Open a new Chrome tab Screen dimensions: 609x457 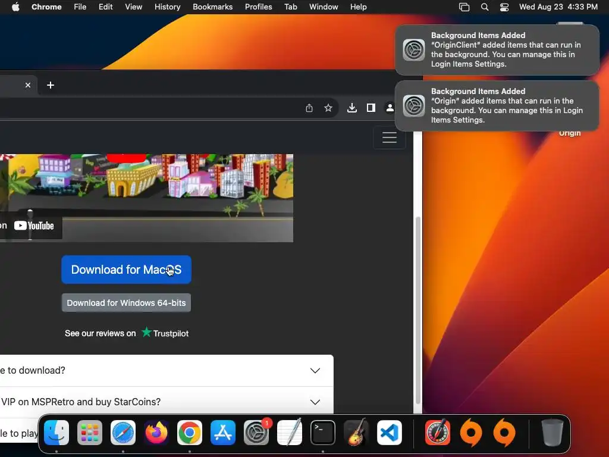point(51,85)
